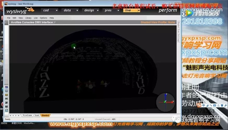Switch to the Wireframe view tab
The image size is (228, 130).
pos(27,115)
